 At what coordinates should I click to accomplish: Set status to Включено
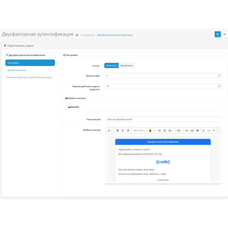tap(111, 66)
